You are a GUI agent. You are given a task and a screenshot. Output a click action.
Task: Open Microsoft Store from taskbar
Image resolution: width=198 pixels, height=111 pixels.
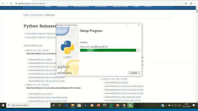coord(79,105)
